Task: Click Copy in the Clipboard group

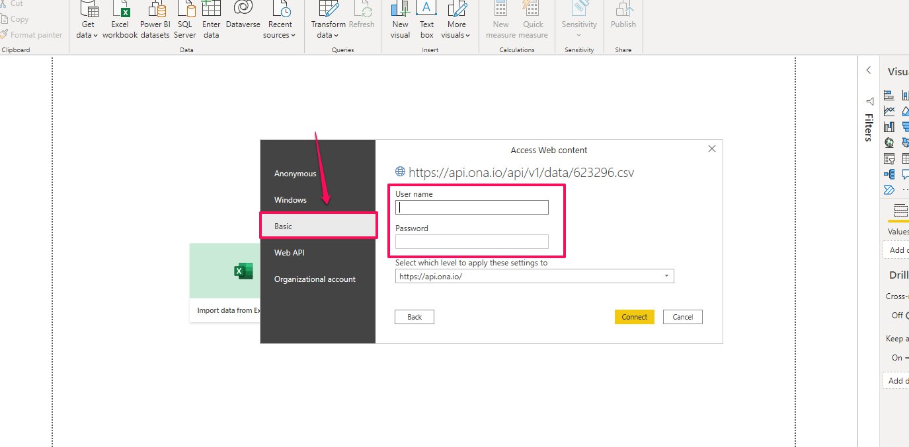Action: (x=15, y=19)
